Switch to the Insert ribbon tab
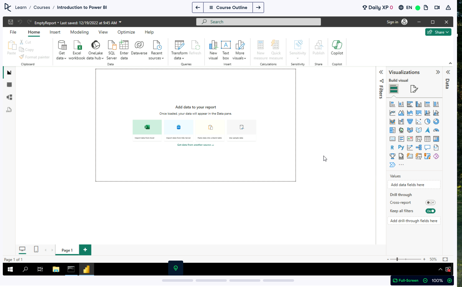The image size is (462, 287). click(x=55, y=32)
